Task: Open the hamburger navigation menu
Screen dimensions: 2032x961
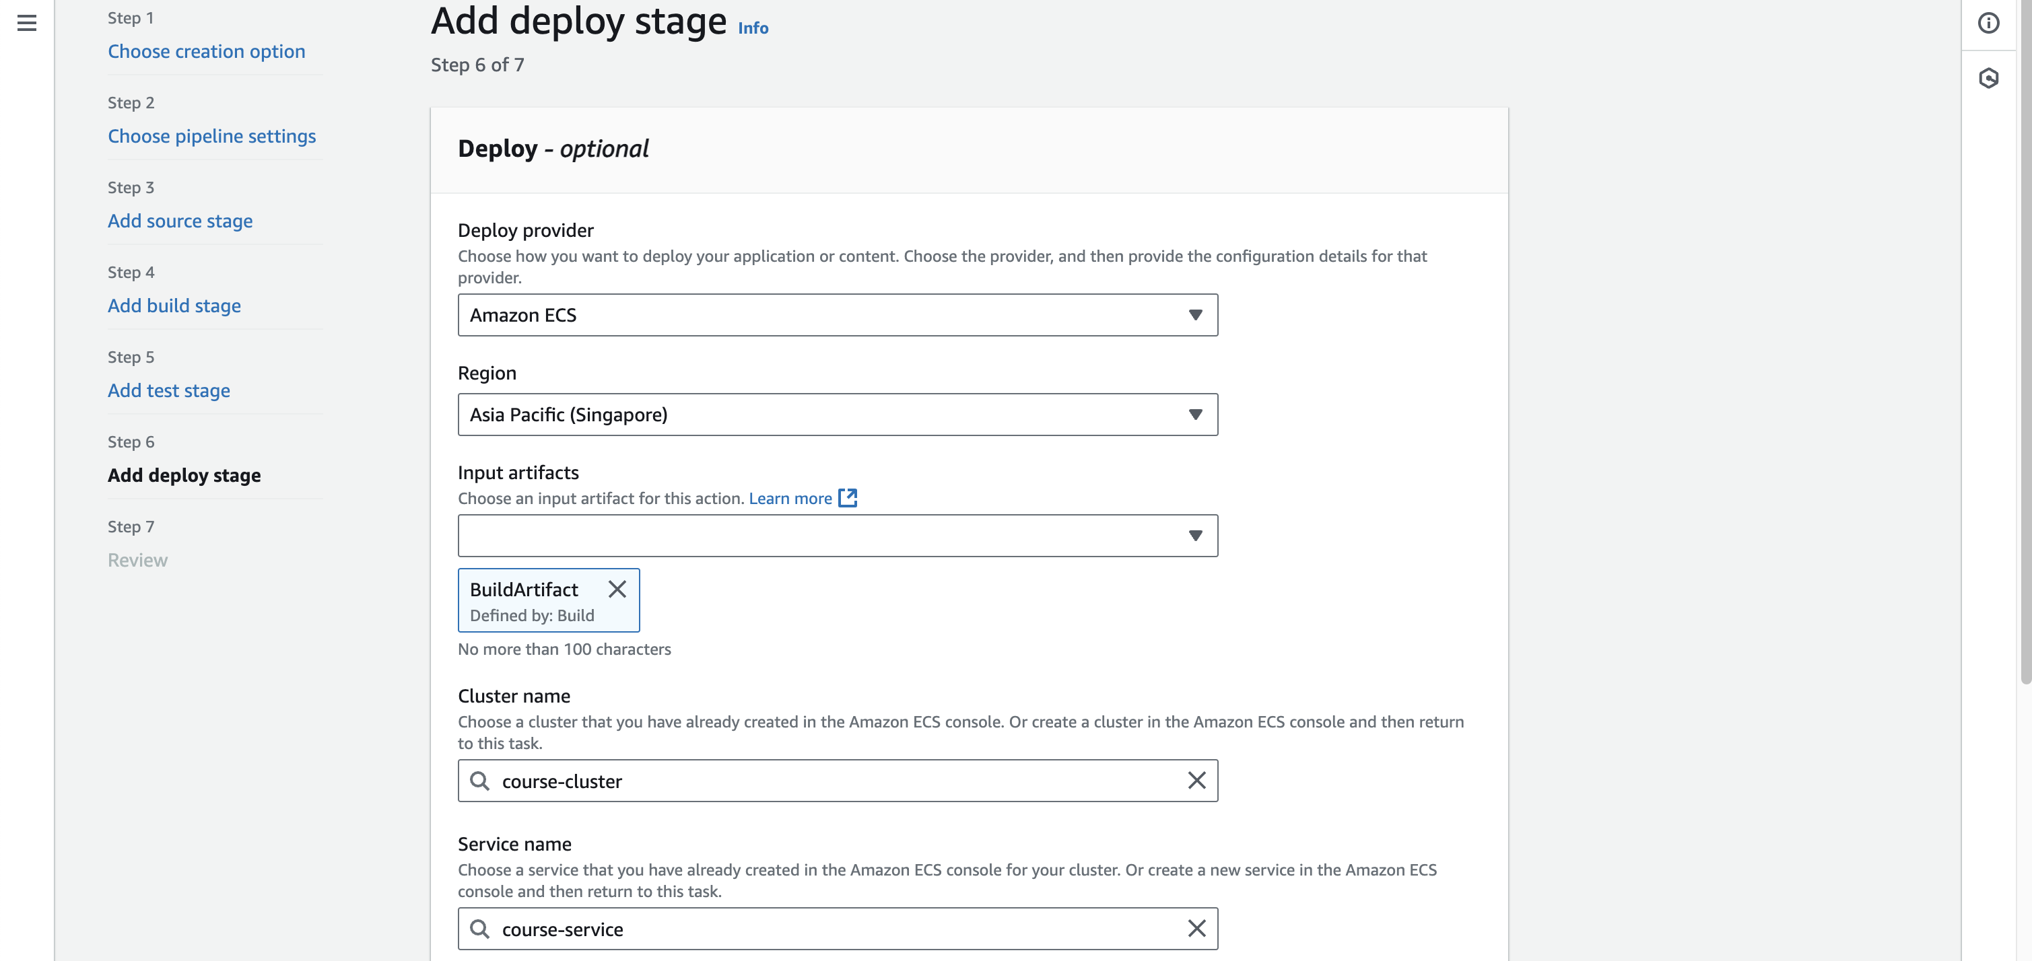Action: pos(27,23)
